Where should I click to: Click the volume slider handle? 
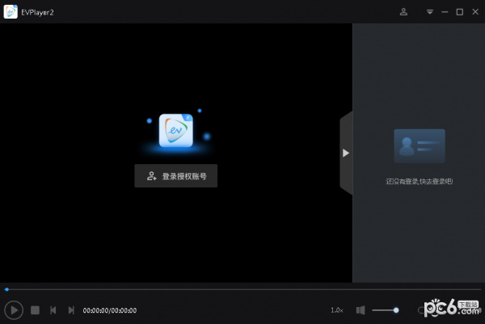[396, 310]
